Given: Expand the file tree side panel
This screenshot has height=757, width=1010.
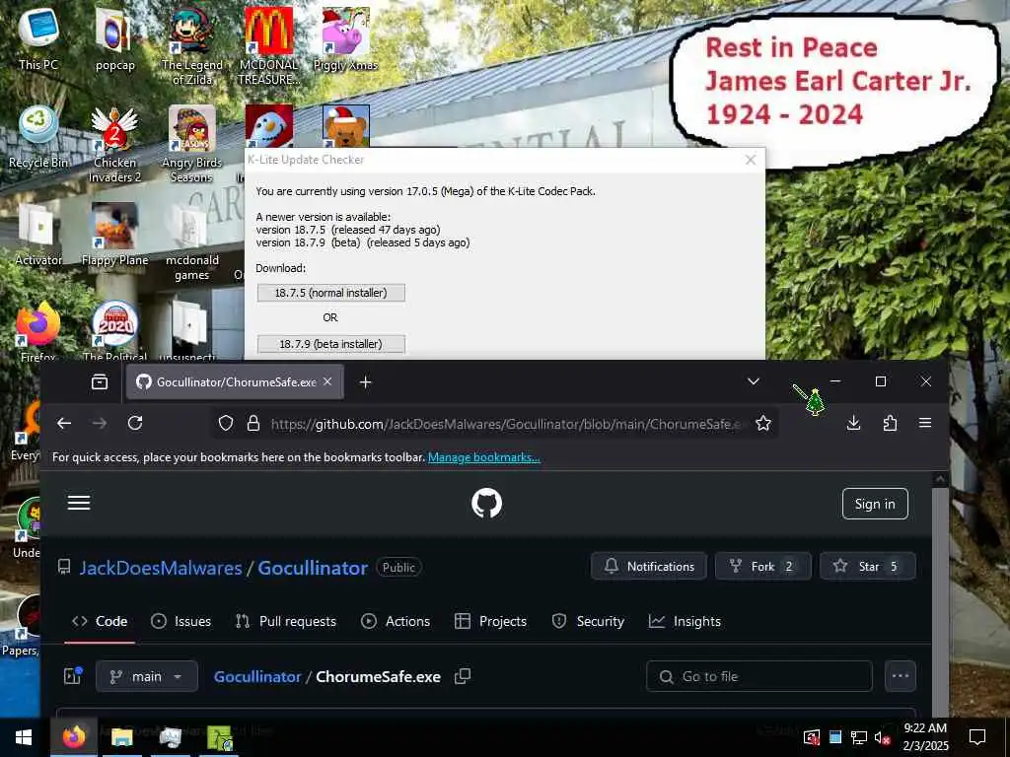Looking at the screenshot, I should (73, 676).
